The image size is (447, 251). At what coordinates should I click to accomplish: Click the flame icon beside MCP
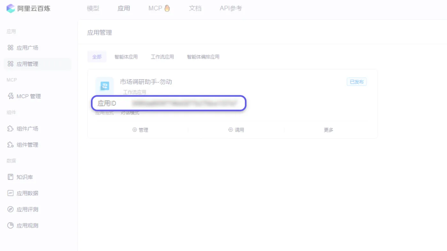[x=167, y=8]
